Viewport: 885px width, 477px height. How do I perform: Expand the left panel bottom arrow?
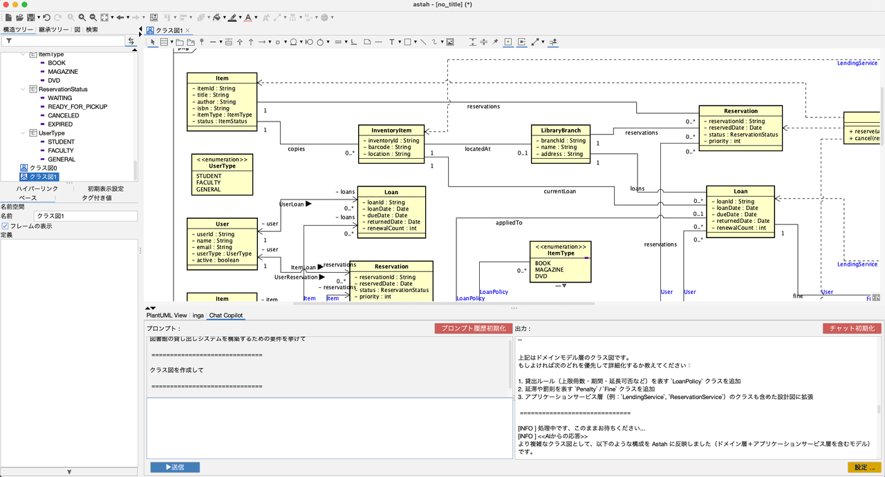pyautogui.click(x=68, y=472)
